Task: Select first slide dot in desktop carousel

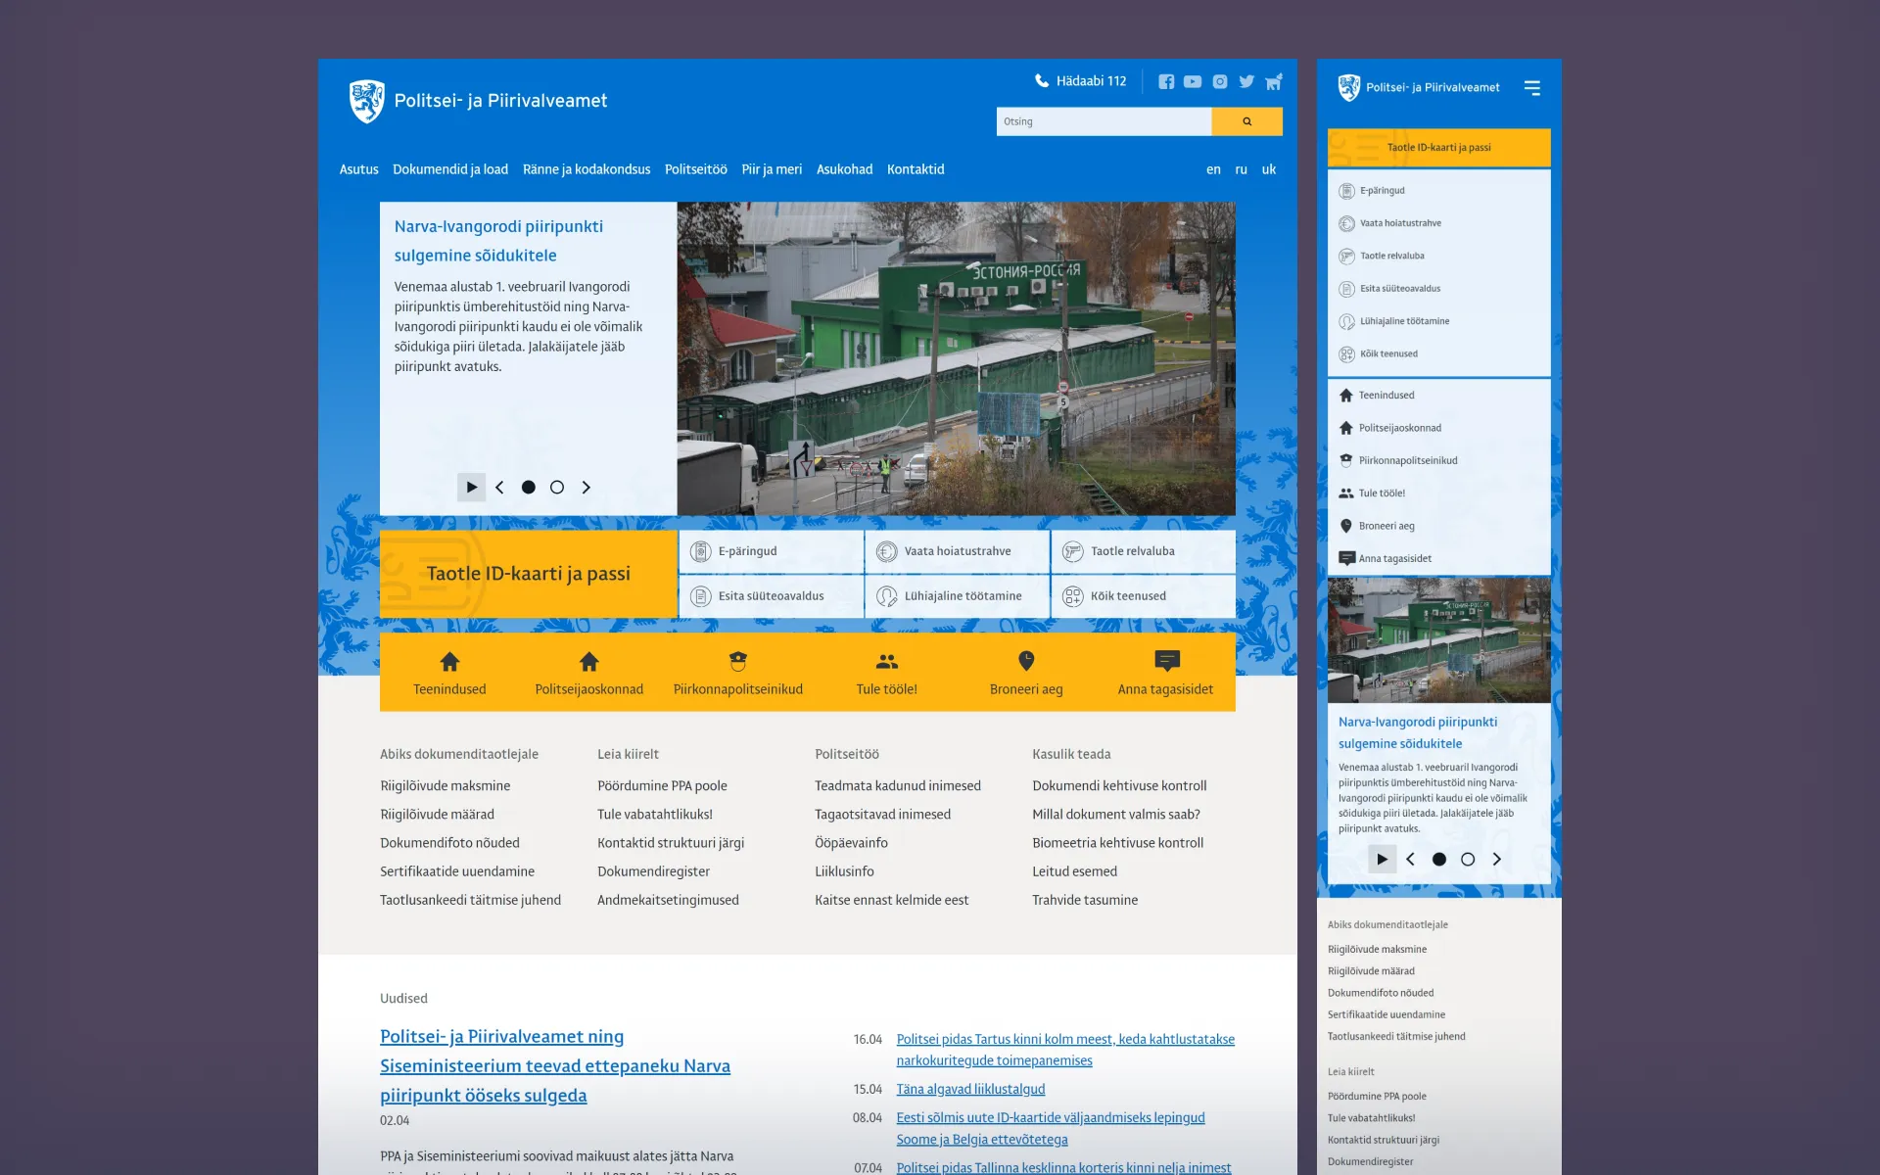Action: click(x=528, y=488)
